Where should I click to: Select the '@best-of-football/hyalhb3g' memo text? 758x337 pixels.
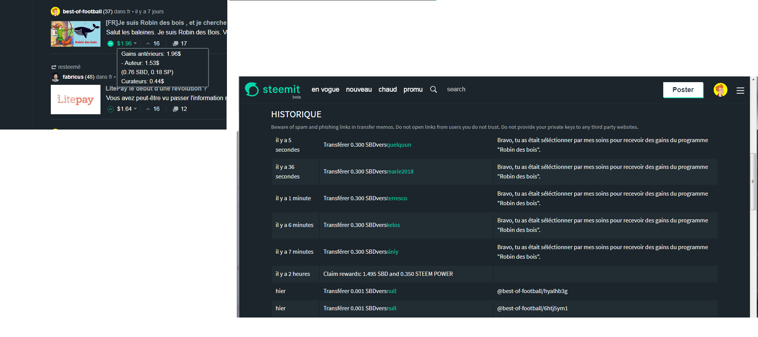click(532, 291)
